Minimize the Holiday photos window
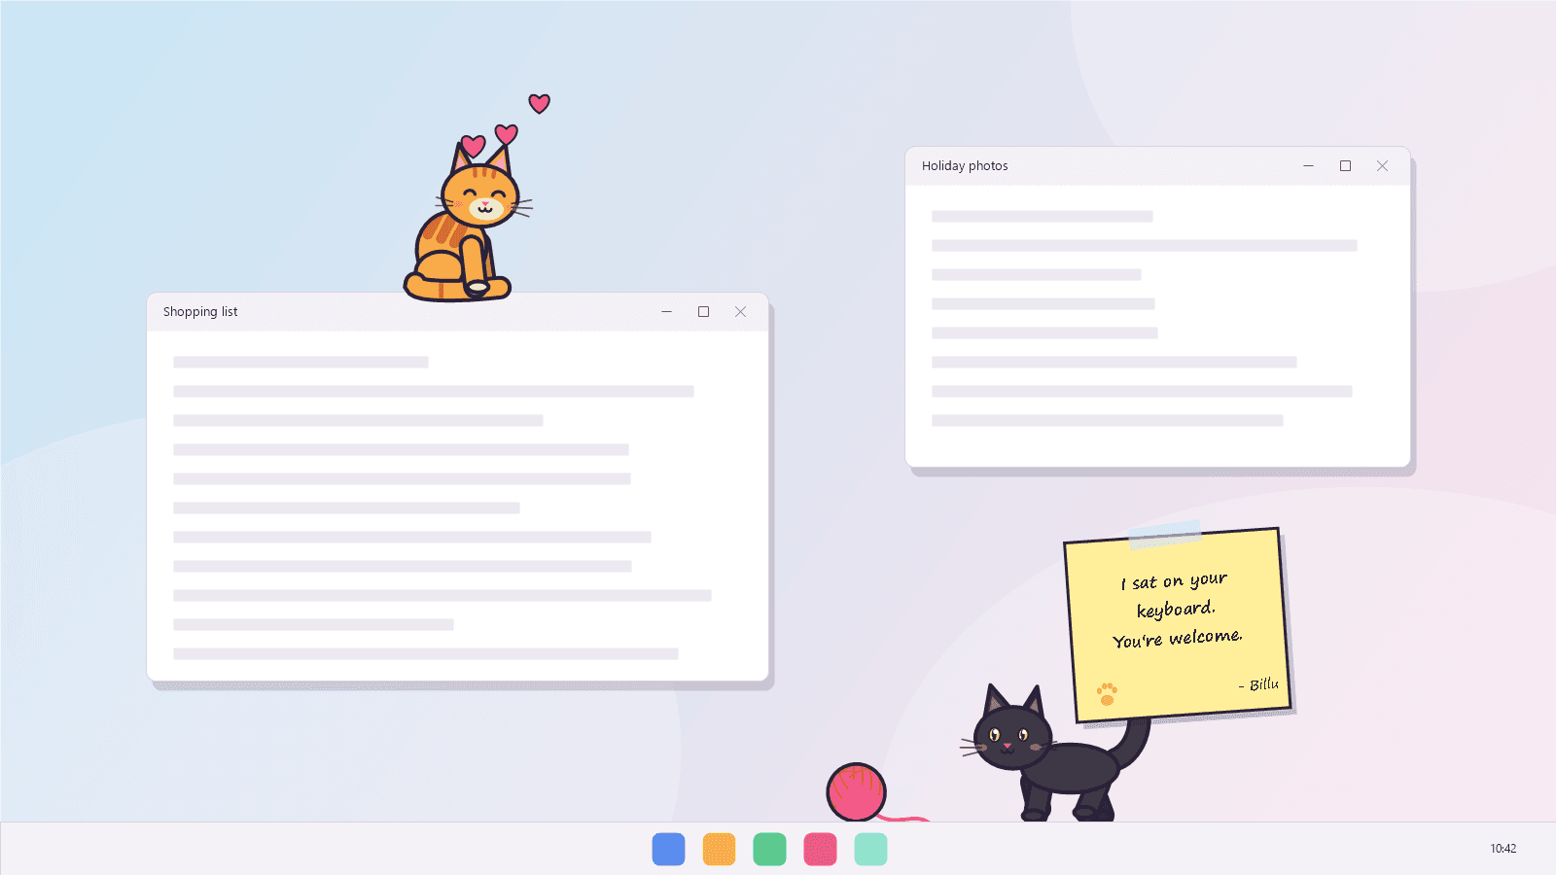The image size is (1556, 875). coord(1308,166)
